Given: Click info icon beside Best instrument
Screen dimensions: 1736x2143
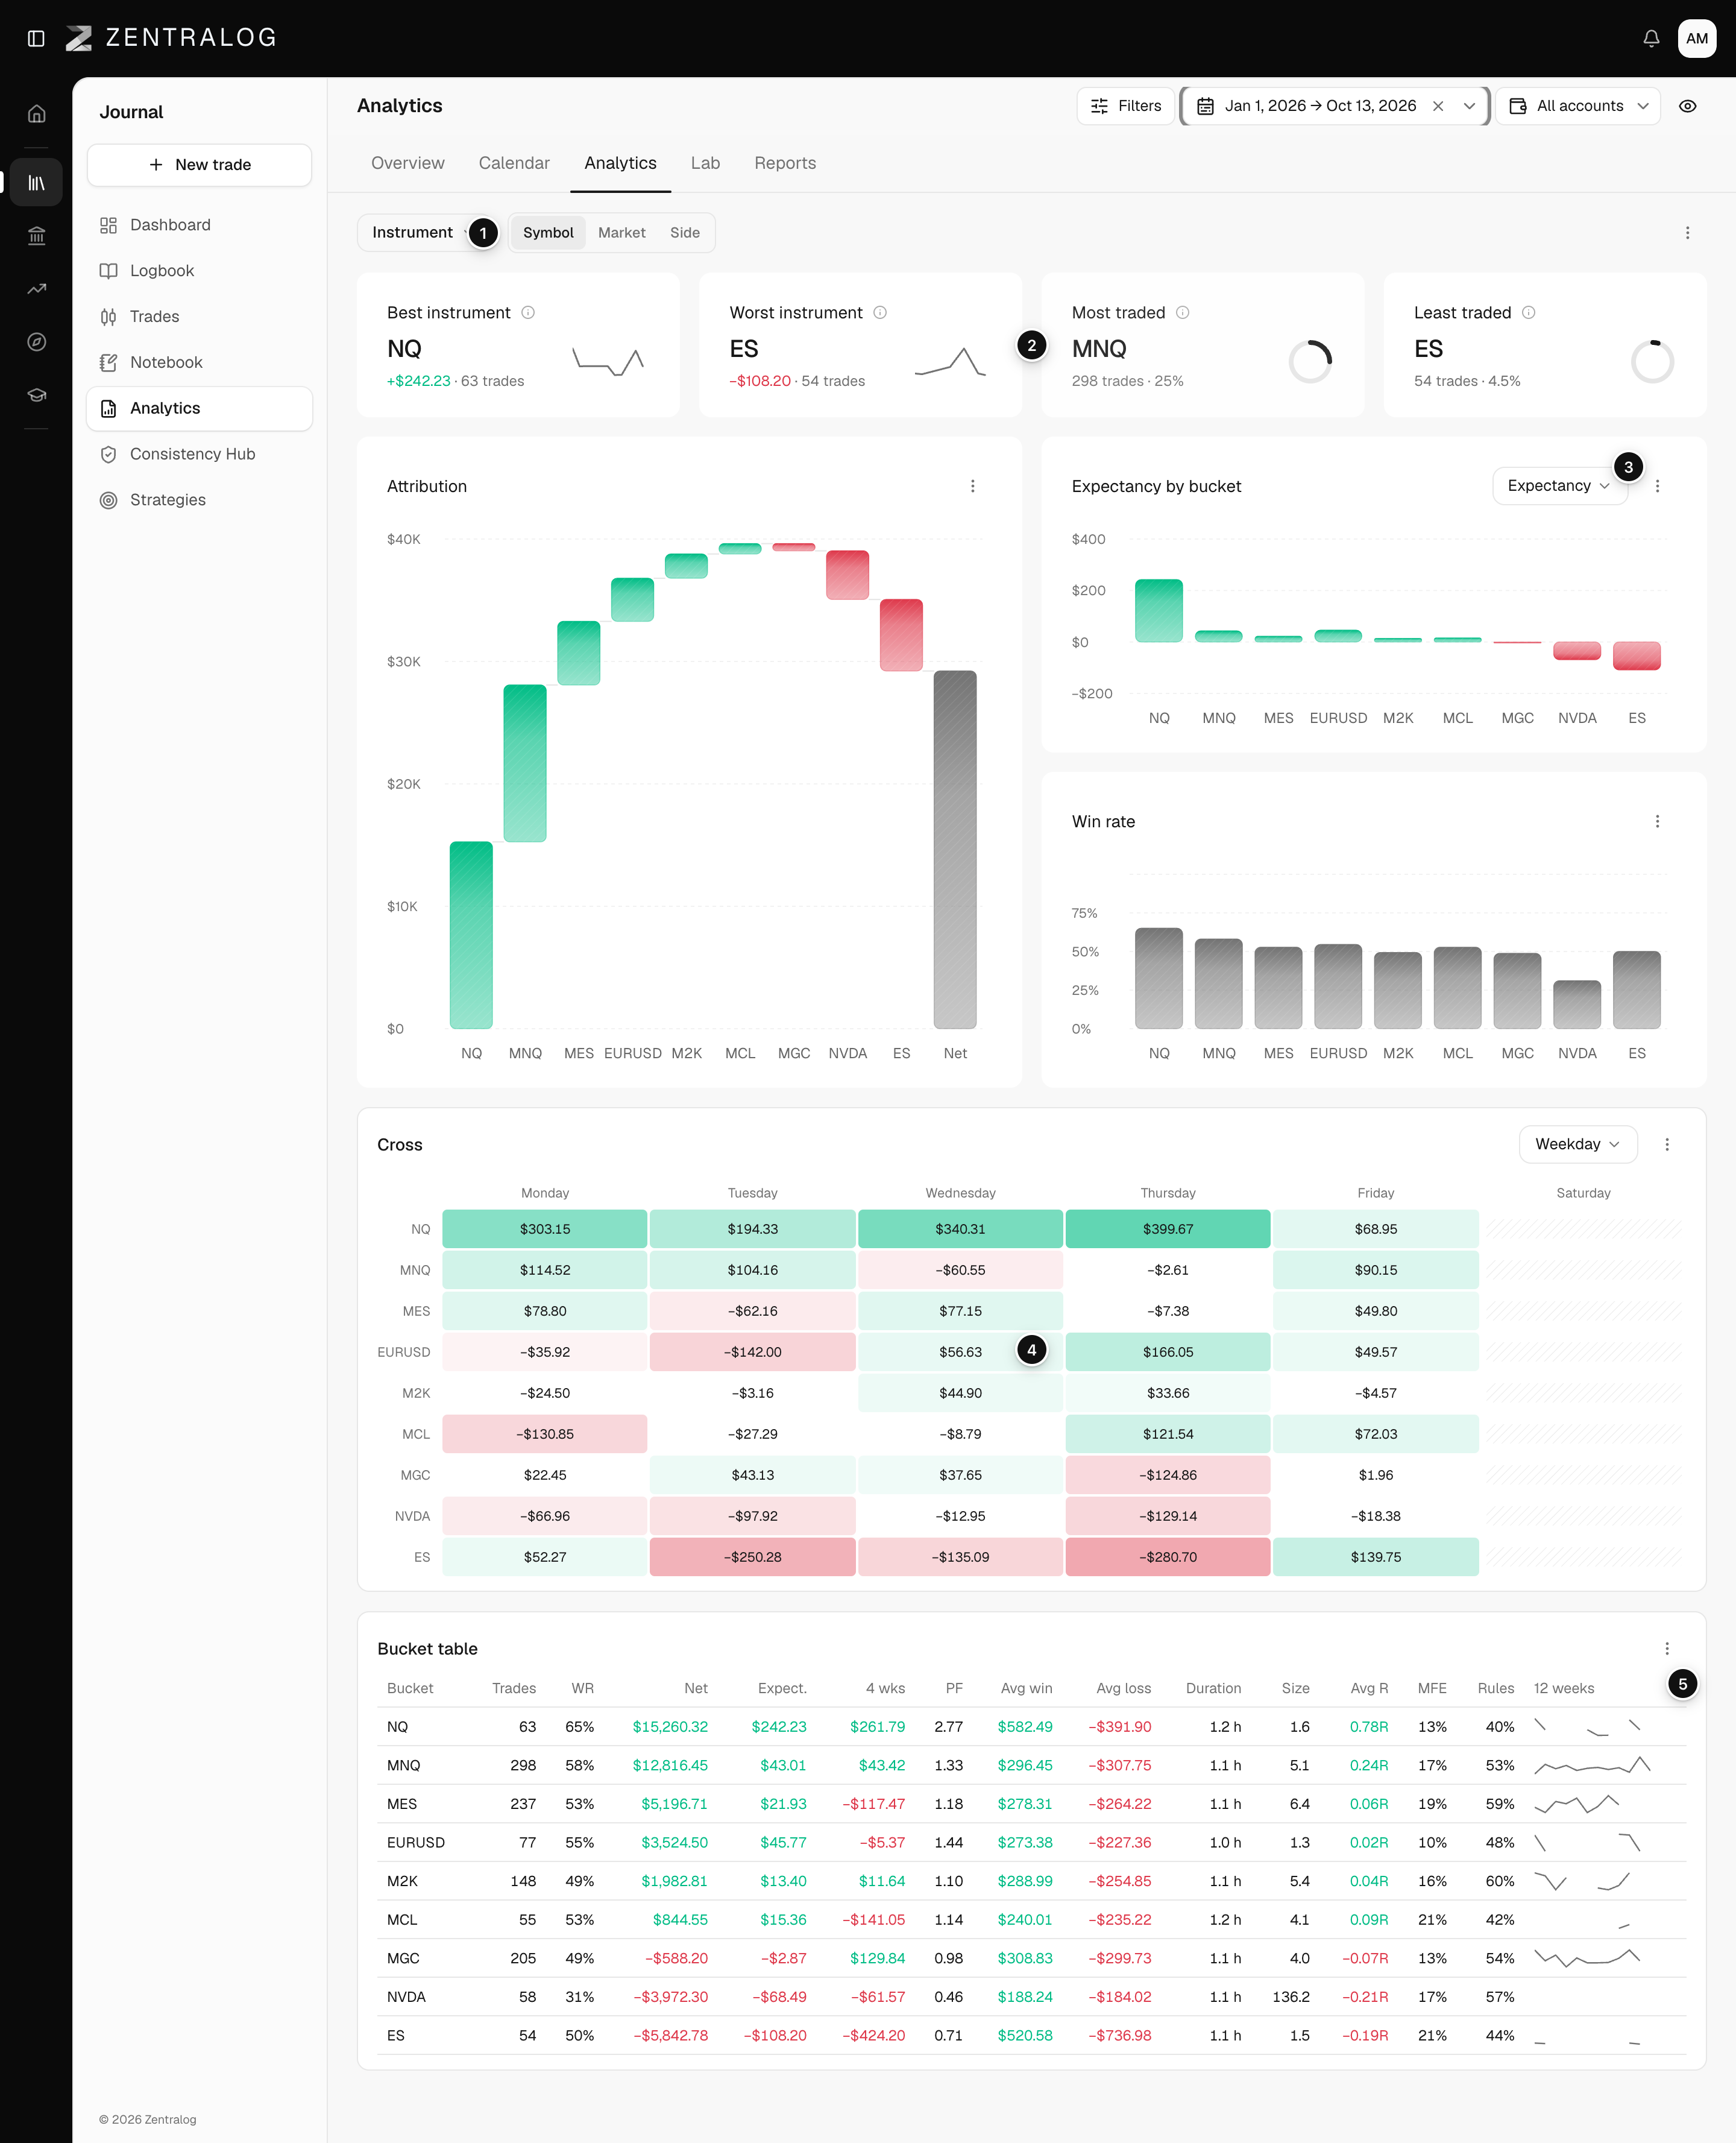Looking at the screenshot, I should [x=528, y=312].
